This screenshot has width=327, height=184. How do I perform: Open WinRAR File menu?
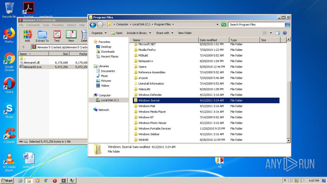tap(21, 25)
